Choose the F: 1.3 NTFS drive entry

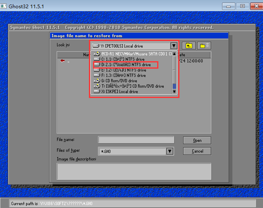pos(124,76)
